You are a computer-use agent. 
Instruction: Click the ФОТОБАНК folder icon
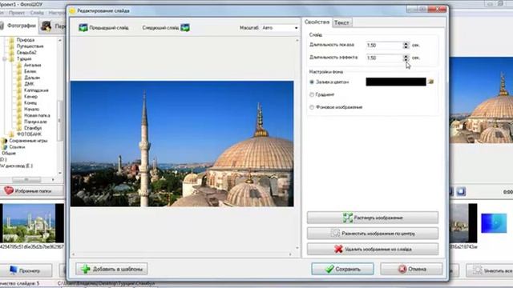pos(12,134)
